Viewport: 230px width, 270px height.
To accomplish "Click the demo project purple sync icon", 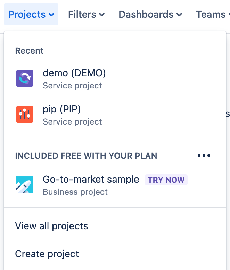I will click(25, 78).
